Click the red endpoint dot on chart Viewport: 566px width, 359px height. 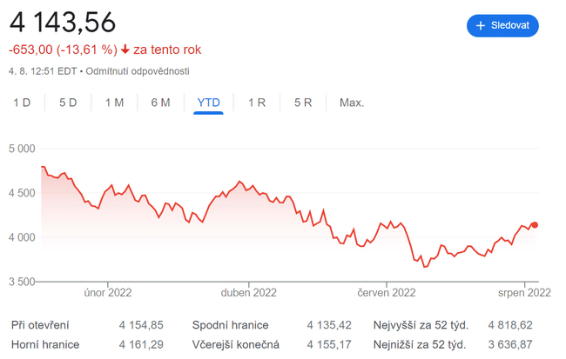click(x=535, y=225)
